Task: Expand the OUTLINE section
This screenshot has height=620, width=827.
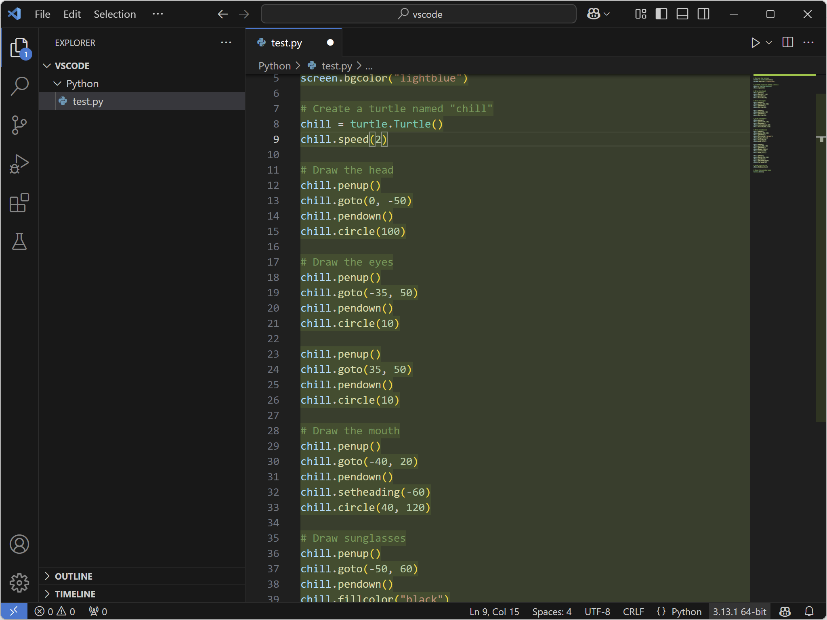Action: coord(73,576)
